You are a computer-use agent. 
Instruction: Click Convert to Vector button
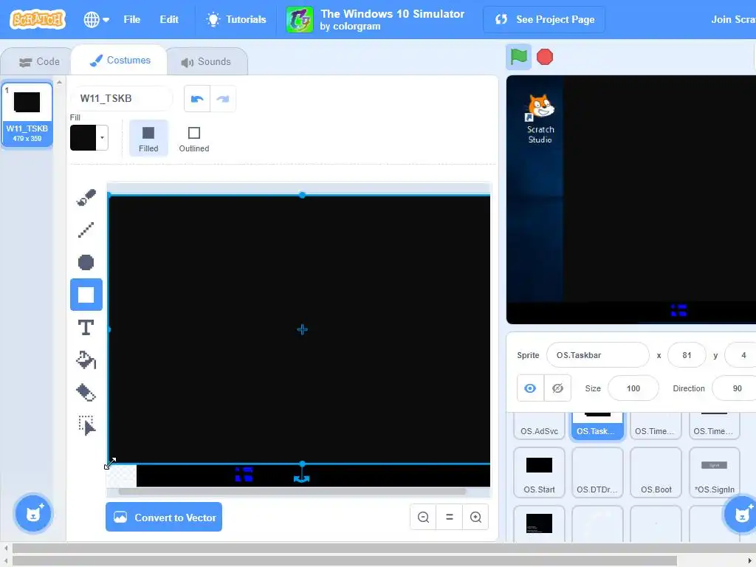point(164,517)
